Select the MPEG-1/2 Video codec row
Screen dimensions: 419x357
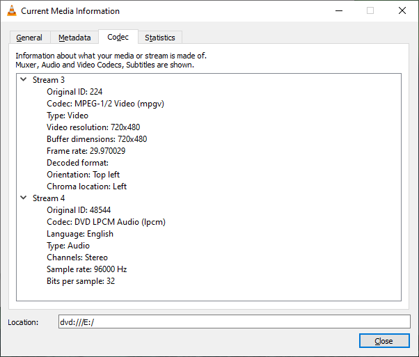coord(105,104)
